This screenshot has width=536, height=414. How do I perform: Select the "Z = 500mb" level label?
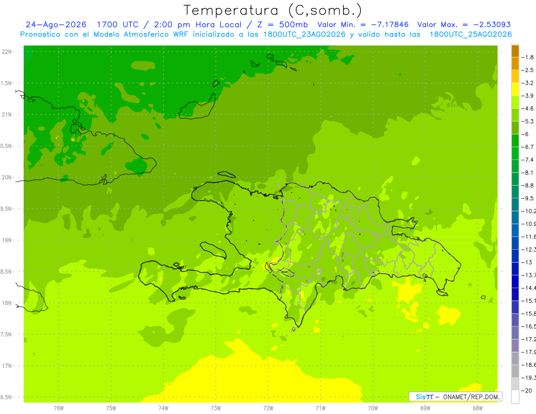281,25
